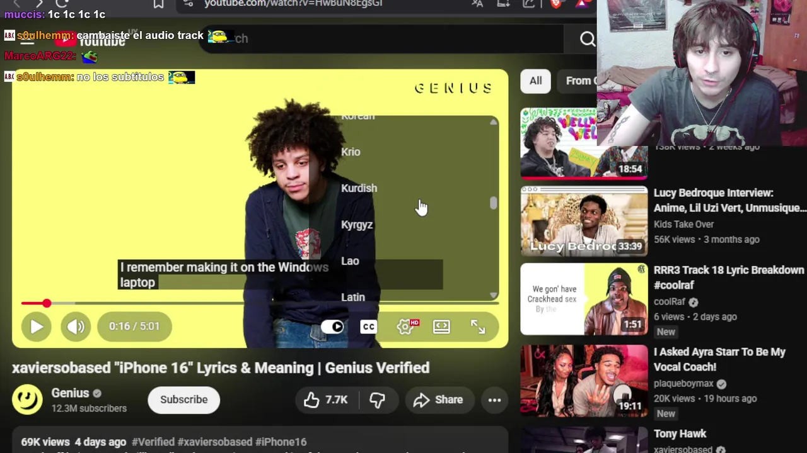This screenshot has height=453, width=807.
Task: Open the #Verified hashtag
Action: (153, 442)
